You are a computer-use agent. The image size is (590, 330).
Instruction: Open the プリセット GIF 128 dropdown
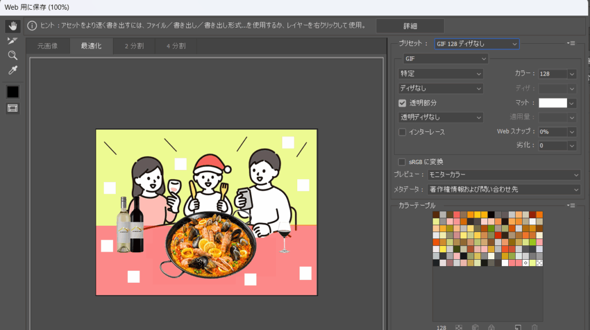[x=475, y=44]
